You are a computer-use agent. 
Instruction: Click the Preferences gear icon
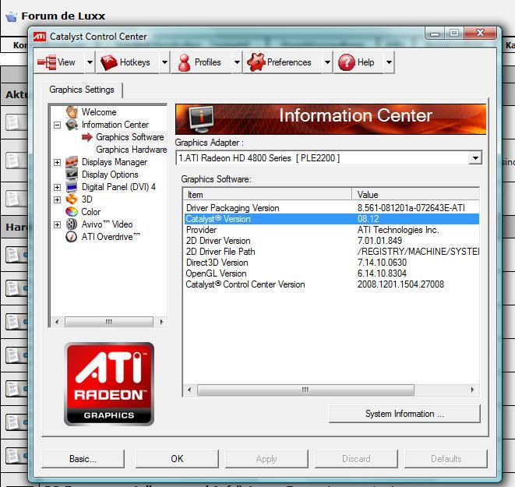(256, 62)
